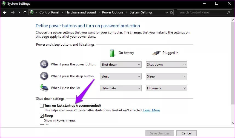Click the address bar refresh icon
Screen dimensions: 235x138
tap(171, 12)
